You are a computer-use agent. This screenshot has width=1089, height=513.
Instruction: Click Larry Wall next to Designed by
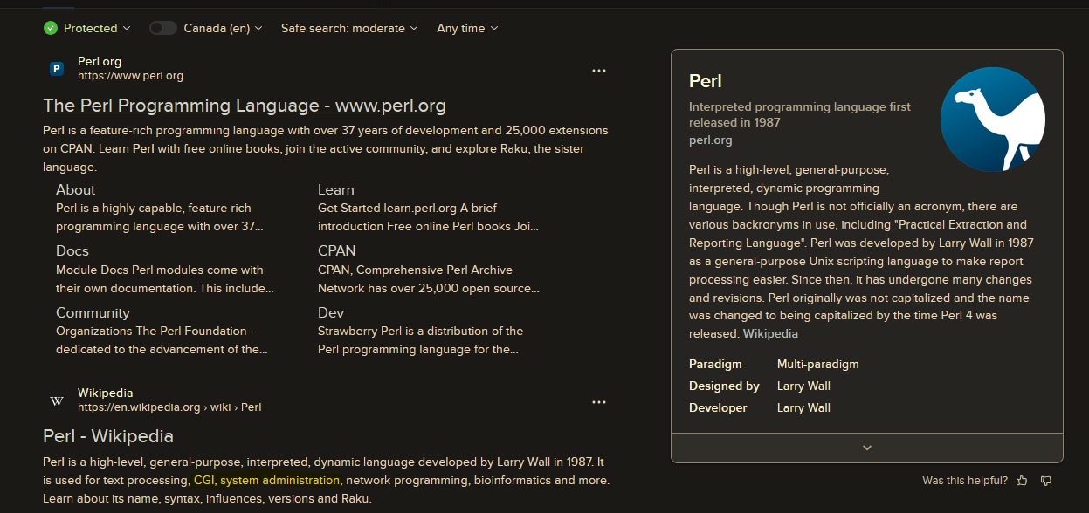point(803,386)
